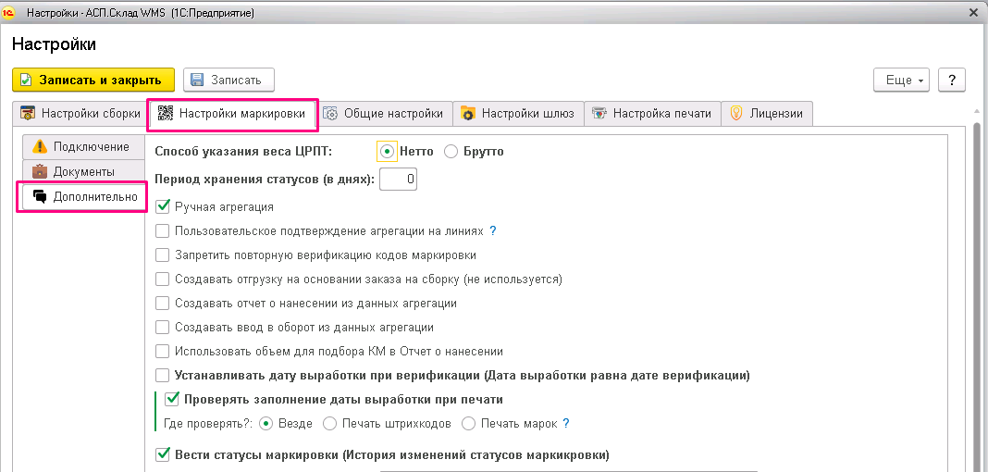
Task: Open the Еще dropdown menu
Action: click(902, 80)
